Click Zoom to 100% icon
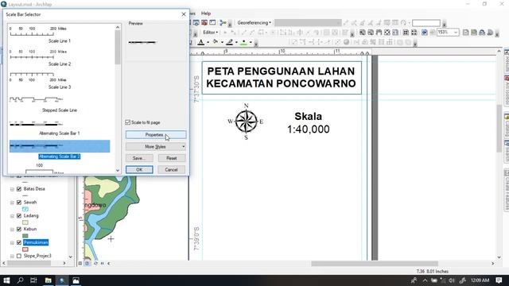Screen dimensions: 509x286 (395, 33)
